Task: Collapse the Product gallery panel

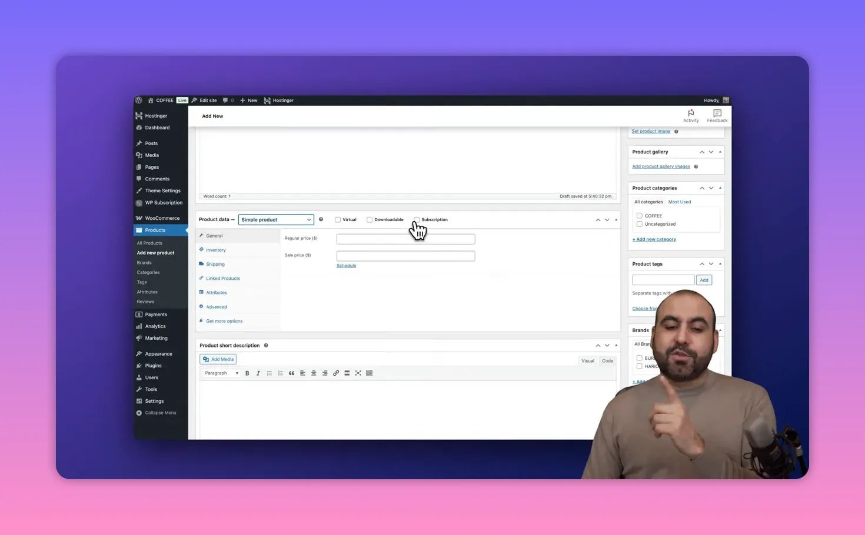Action: pos(719,151)
